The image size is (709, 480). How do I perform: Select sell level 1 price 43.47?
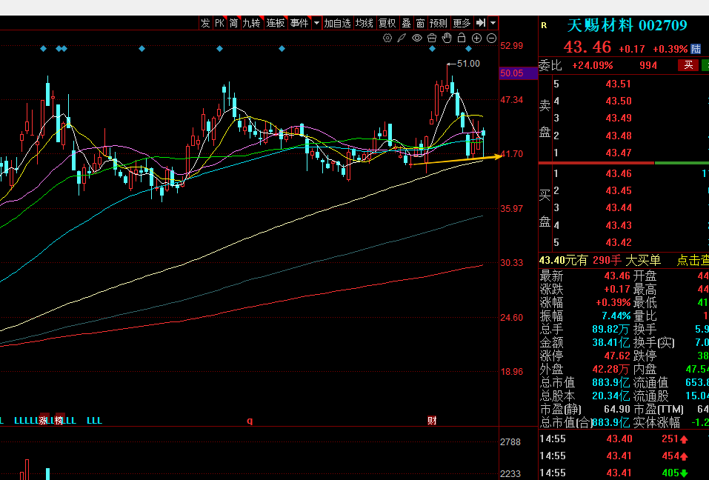tap(618, 153)
